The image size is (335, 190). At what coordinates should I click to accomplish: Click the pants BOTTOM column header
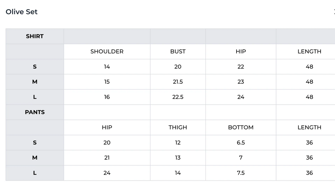240,127
